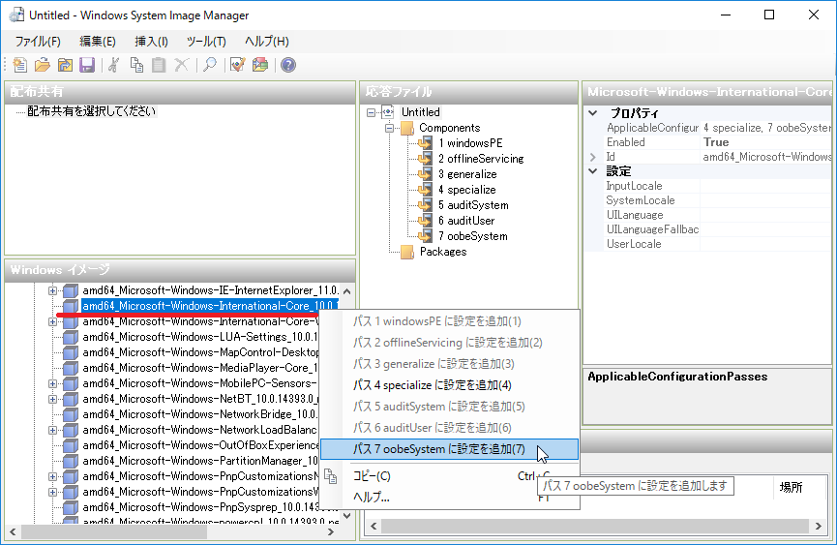Click the Cut scissors toolbar icon
The image size is (837, 545).
(x=114, y=65)
